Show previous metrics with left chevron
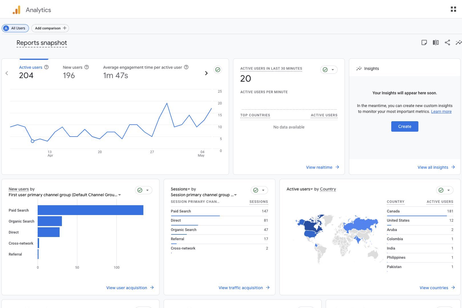462x308 pixels. click(7, 73)
